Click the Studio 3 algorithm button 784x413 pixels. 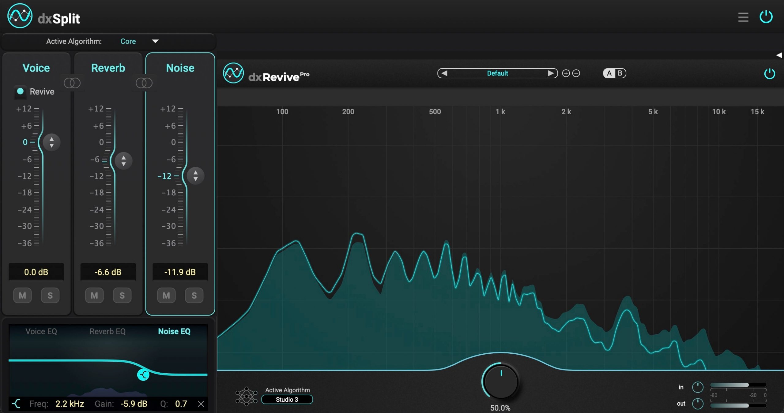click(287, 399)
